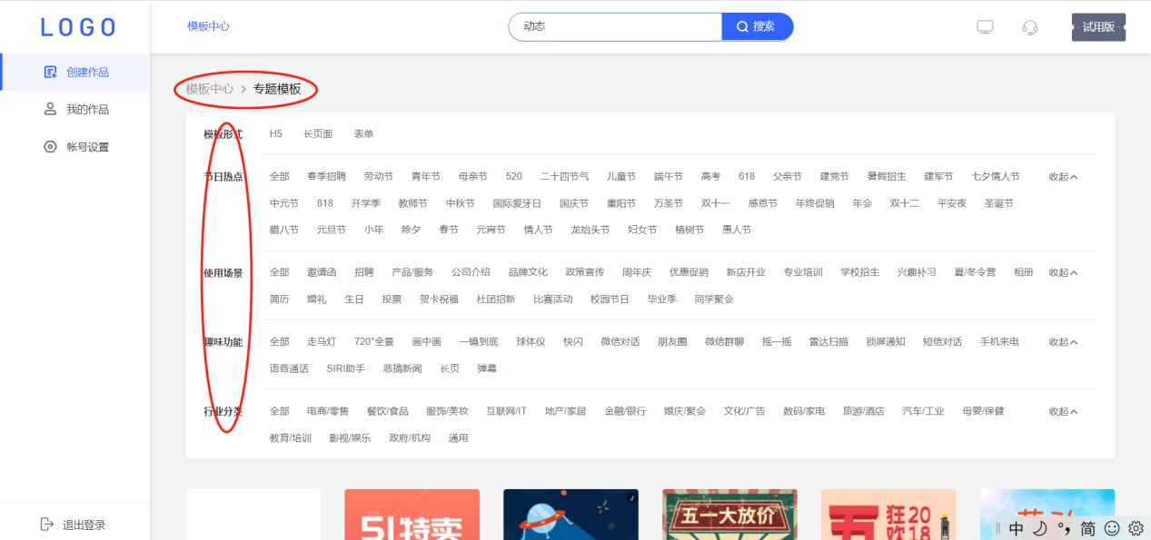Viewport: 1151px width, 540px height.
Task: Select 退出登录 in the sidebar
Action: point(74,524)
